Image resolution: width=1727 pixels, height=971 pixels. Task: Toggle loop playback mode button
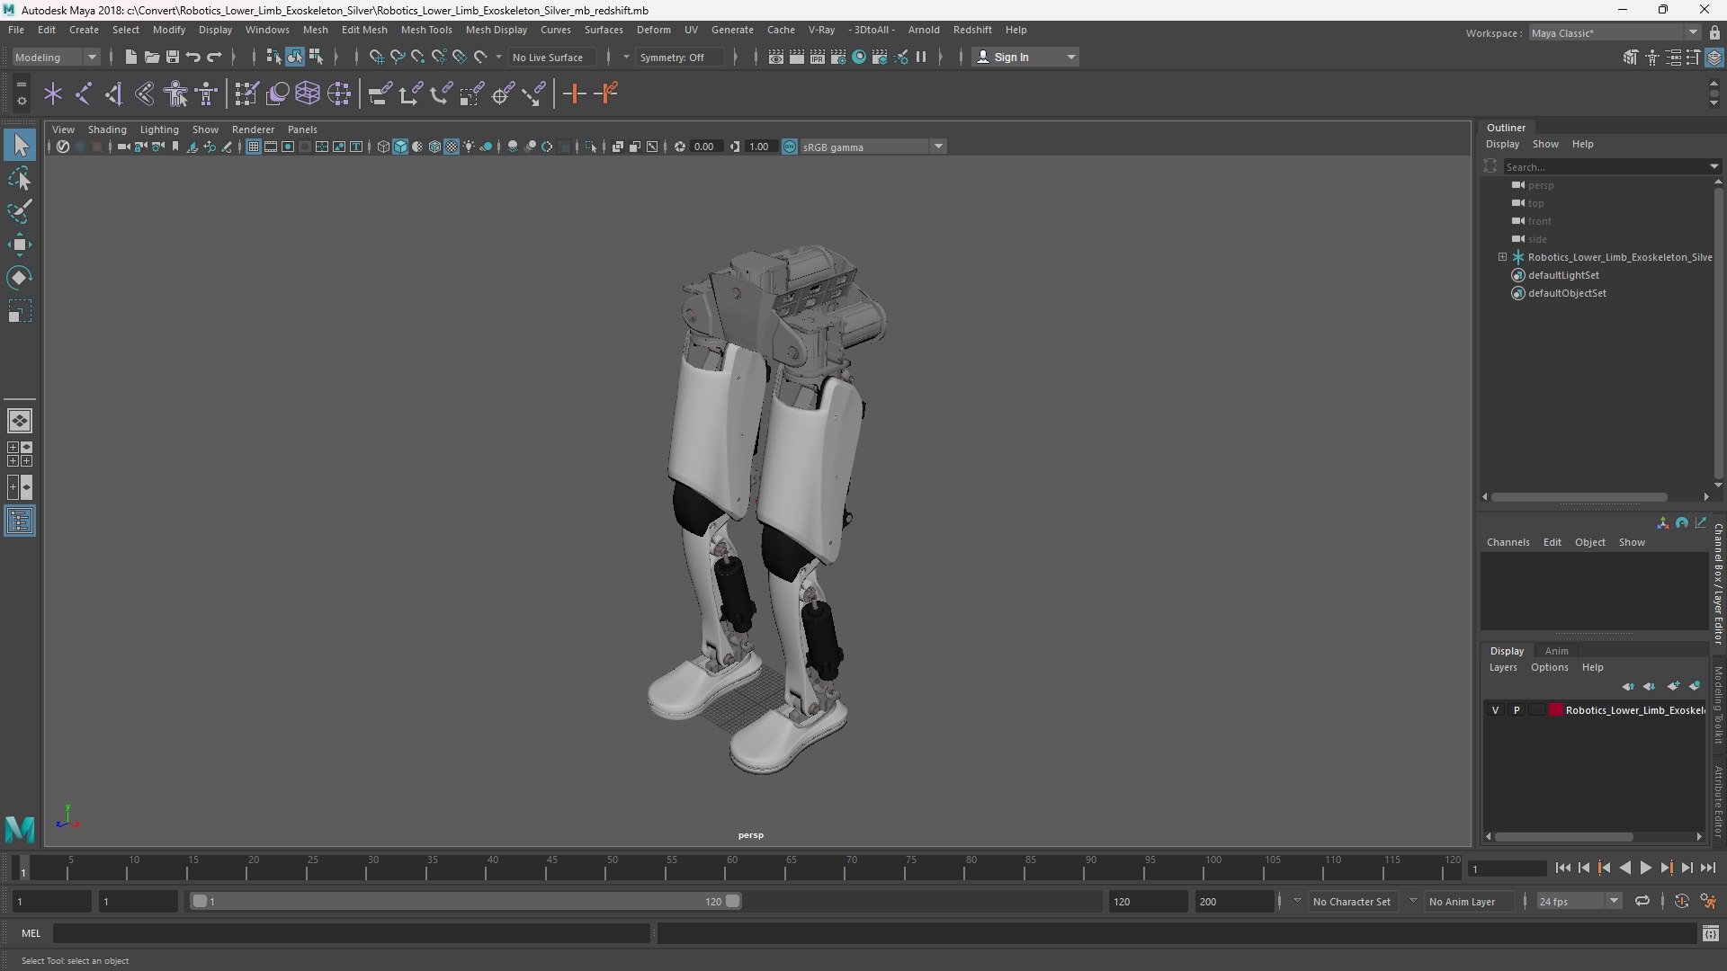tap(1642, 901)
